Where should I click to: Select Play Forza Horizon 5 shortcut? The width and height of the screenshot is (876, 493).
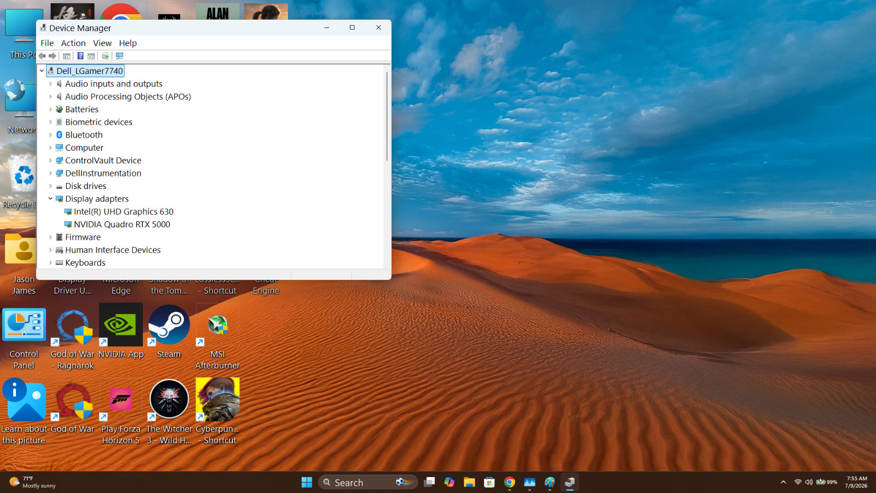(121, 411)
